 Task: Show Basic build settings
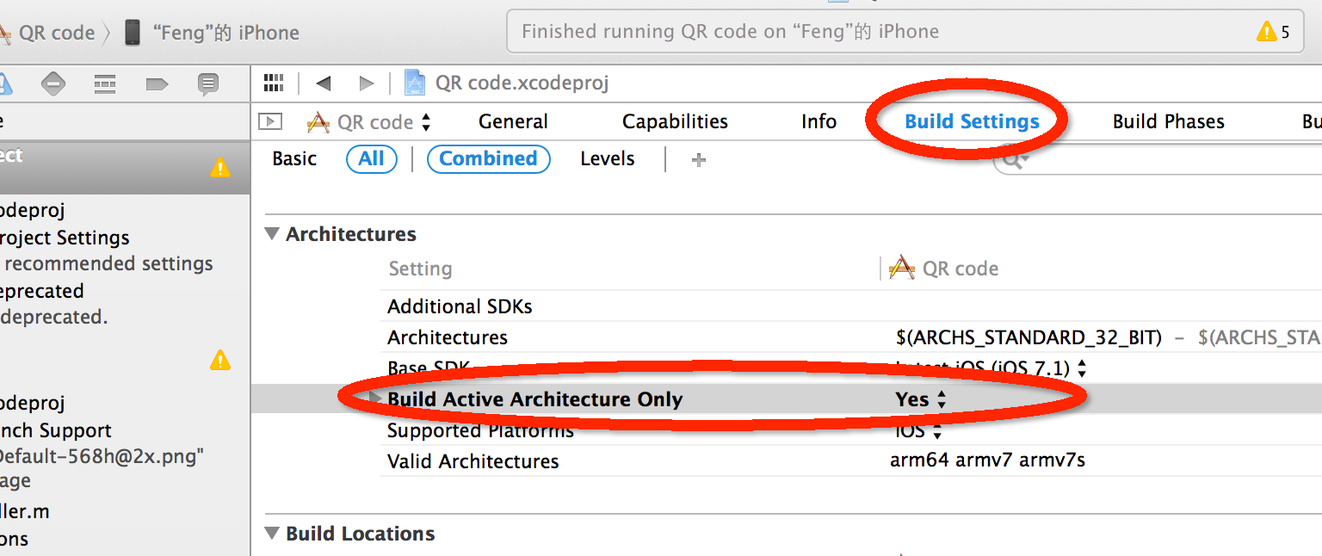pyautogui.click(x=294, y=159)
